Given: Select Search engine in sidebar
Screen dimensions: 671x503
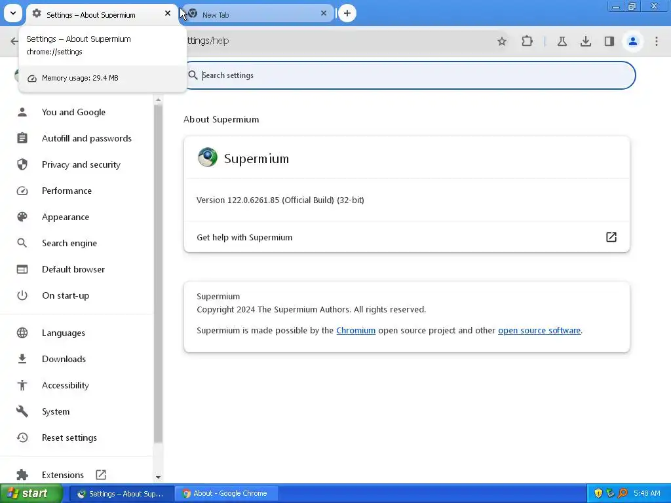Looking at the screenshot, I should point(69,243).
